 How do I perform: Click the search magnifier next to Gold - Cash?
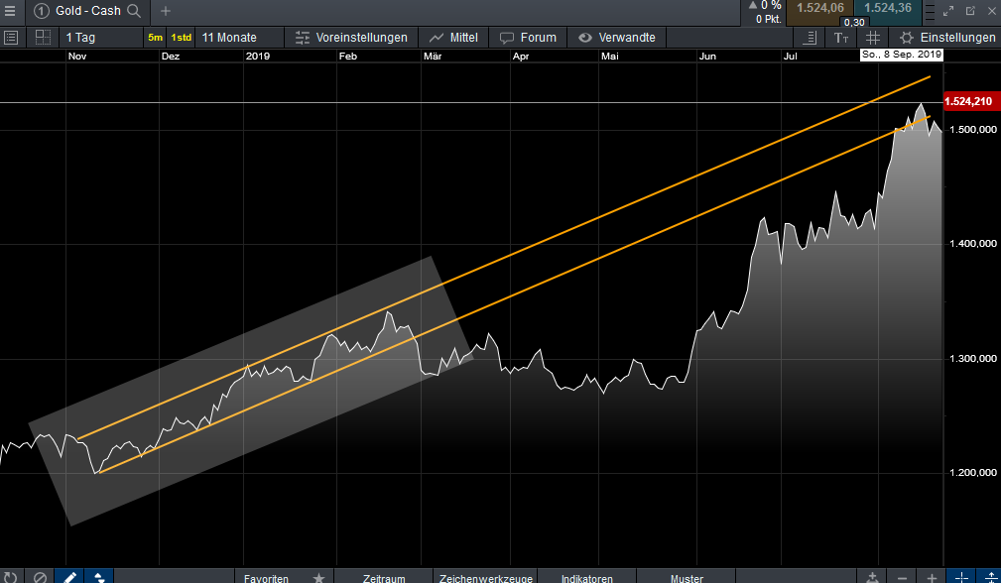tap(134, 11)
